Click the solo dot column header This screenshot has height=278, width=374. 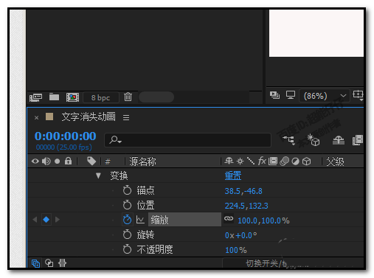58,161
